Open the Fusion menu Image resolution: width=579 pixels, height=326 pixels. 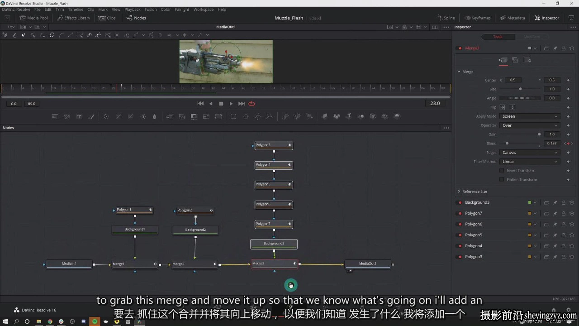click(x=151, y=10)
